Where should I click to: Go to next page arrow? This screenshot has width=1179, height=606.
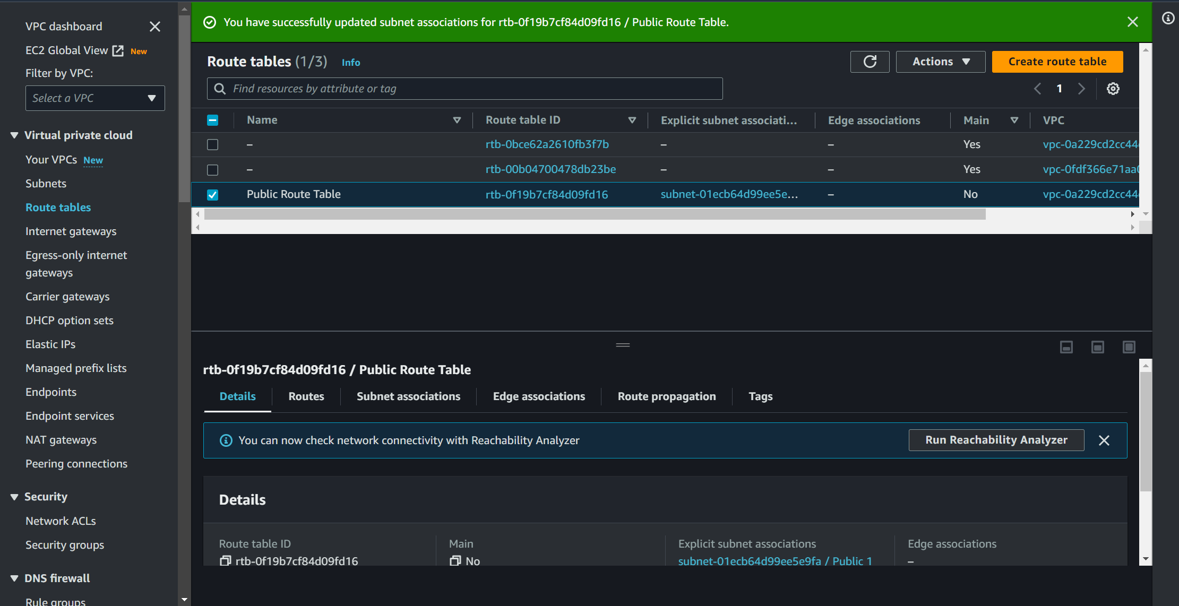click(1081, 89)
